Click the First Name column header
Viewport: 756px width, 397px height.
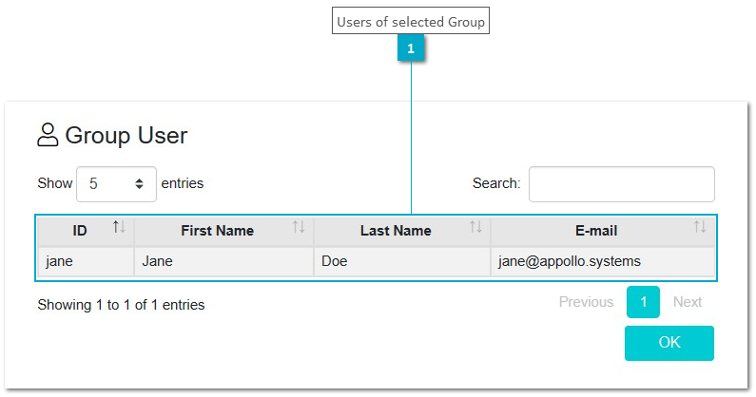[224, 231]
